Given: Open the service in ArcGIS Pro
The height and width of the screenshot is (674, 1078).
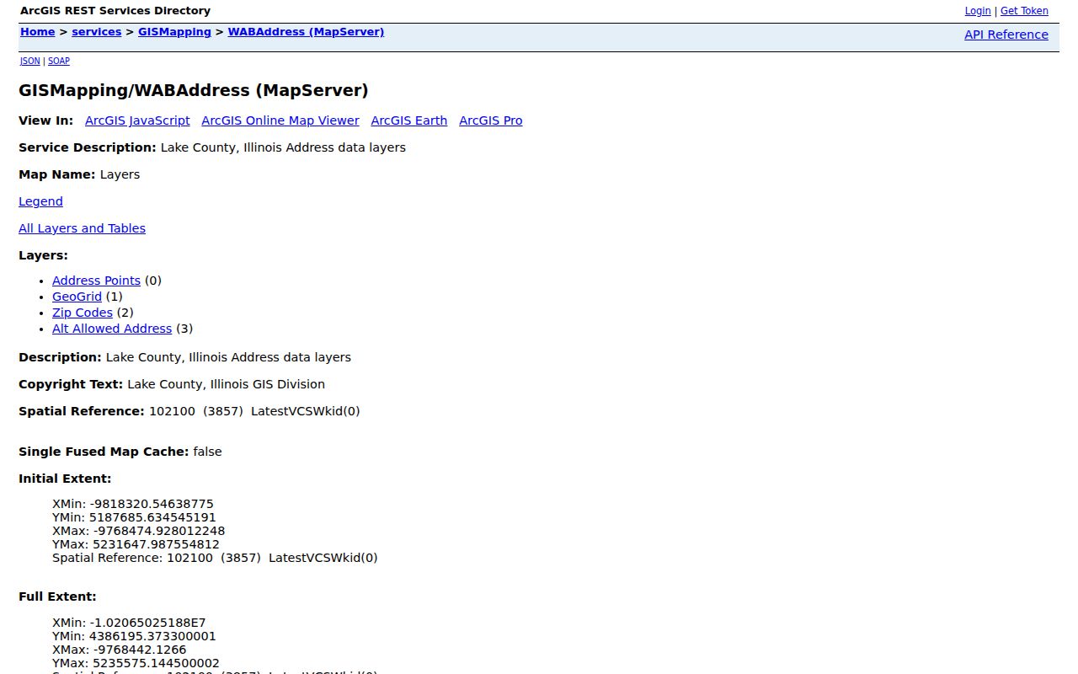Looking at the screenshot, I should tap(491, 120).
